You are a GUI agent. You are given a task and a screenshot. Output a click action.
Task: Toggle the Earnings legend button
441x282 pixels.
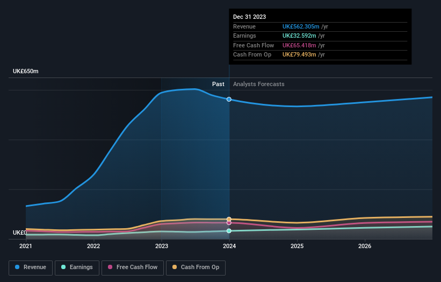(x=77, y=267)
